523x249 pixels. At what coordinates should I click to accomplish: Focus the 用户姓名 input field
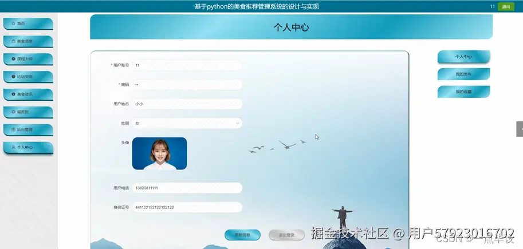coord(187,104)
